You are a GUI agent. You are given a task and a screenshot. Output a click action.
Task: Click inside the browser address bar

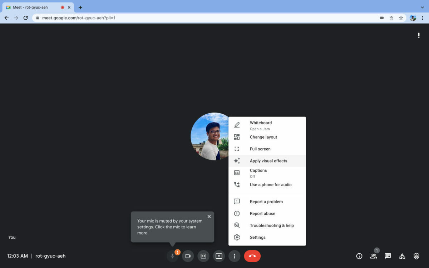point(143,18)
